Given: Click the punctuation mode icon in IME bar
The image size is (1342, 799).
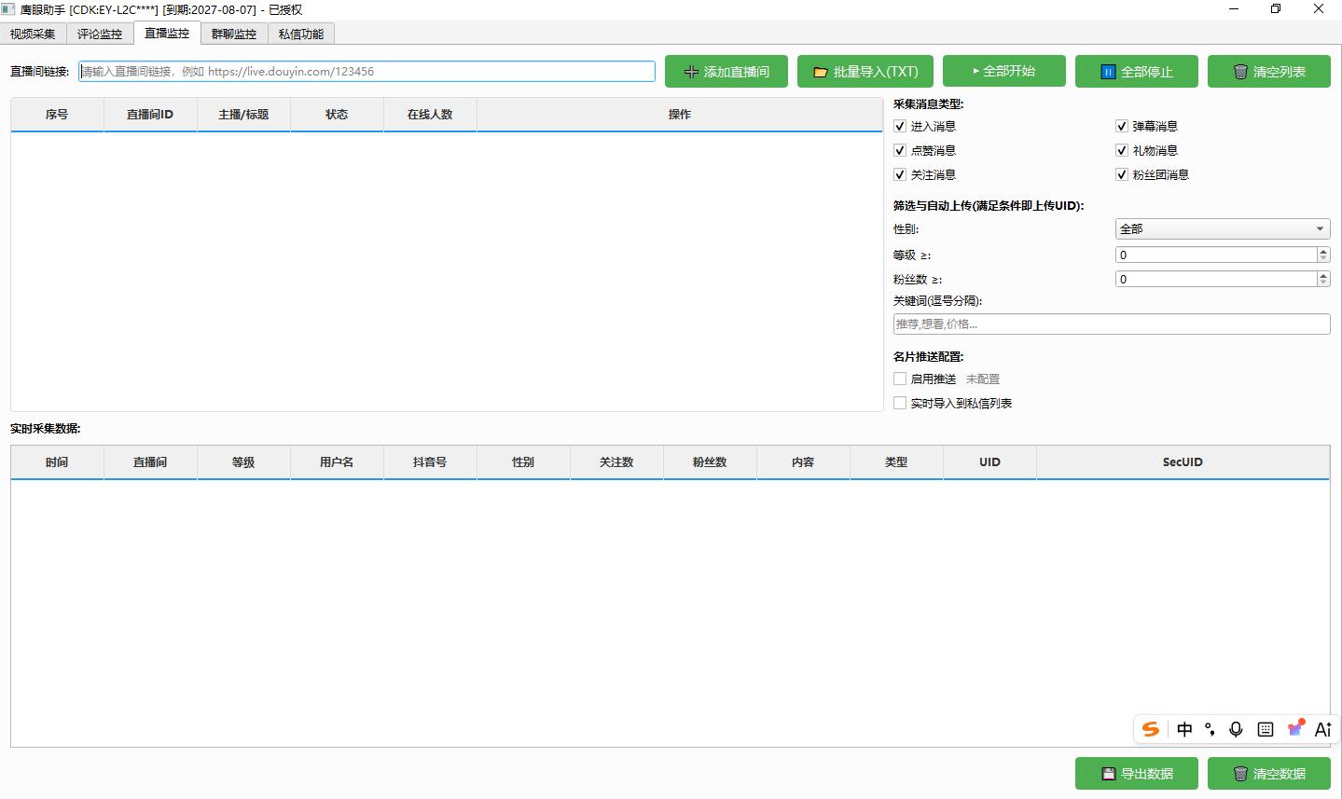Looking at the screenshot, I should click(1210, 729).
